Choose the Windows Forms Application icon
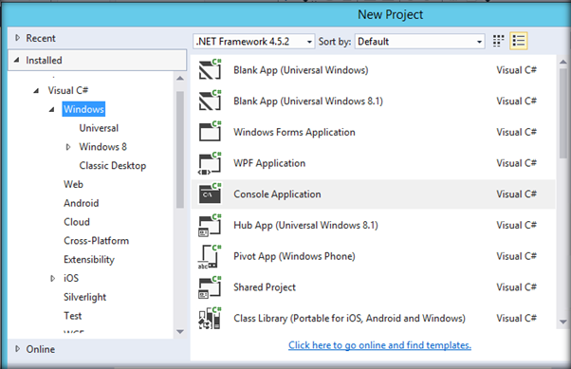 point(211,131)
